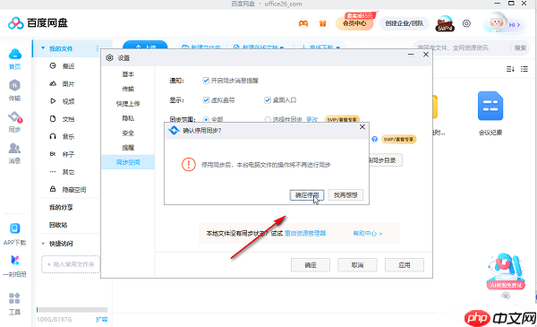Viewport: 537px width, 327px height.
Task: Open 最近 recent files in tree
Action: (x=68, y=66)
